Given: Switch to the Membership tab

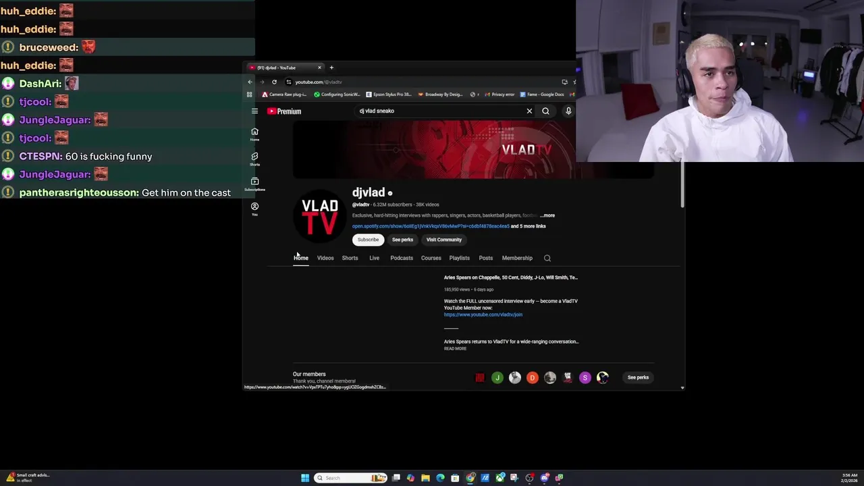Looking at the screenshot, I should (x=517, y=258).
